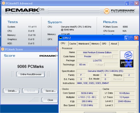This screenshot has height=113, width=140.
Task: Click the processor Name field value
Action: (97, 53)
